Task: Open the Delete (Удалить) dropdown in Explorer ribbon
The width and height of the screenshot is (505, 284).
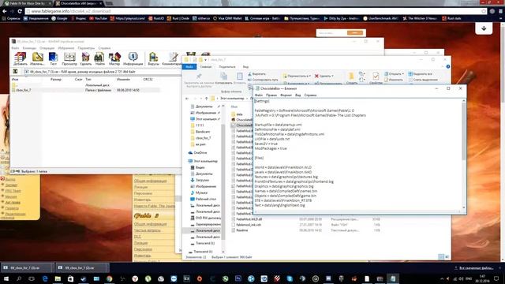Action: (324, 76)
